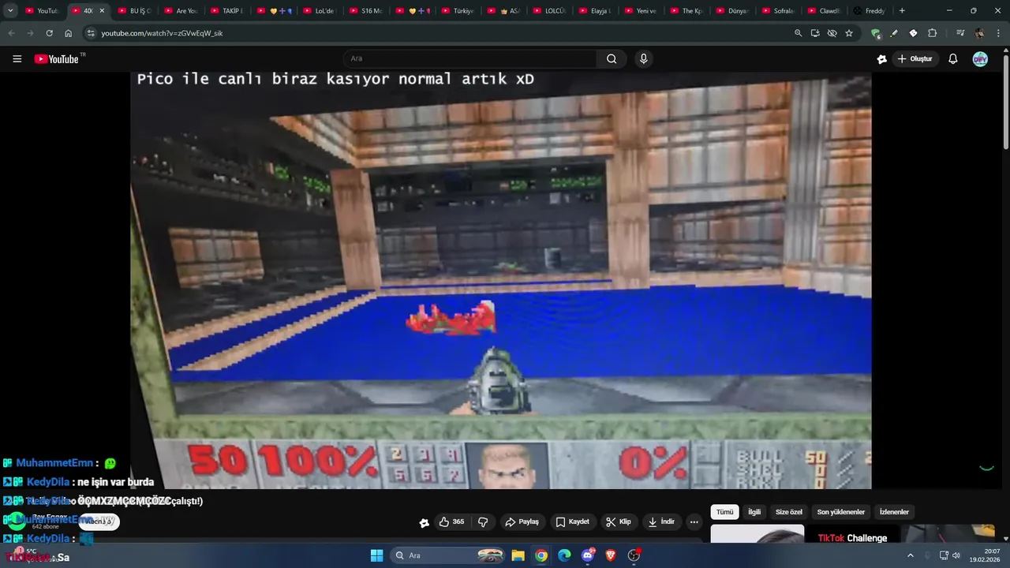Open the YouTube hamburger guide menu

17,59
